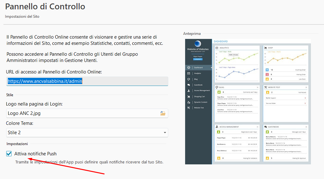Click Website Test tools icon in sidebar

pos(189,108)
